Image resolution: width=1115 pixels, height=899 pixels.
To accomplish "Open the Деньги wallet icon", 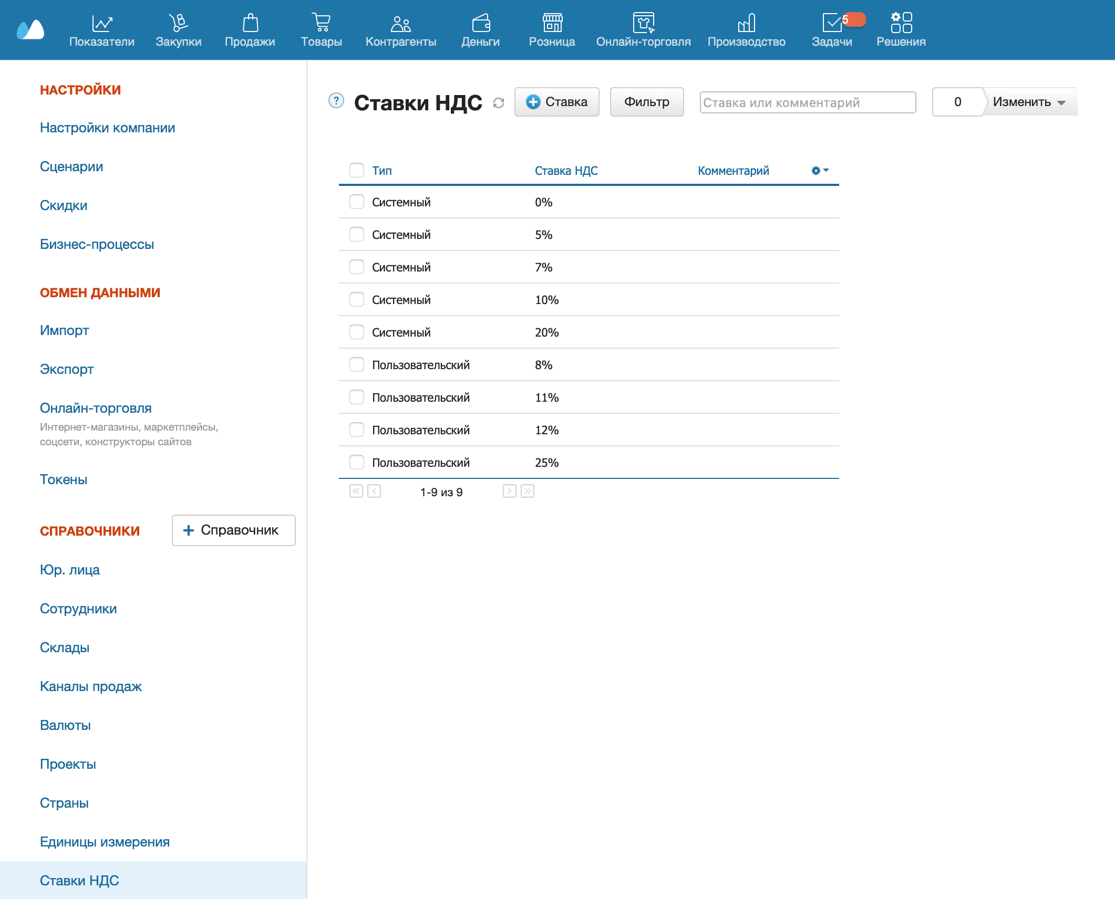I will tap(480, 23).
